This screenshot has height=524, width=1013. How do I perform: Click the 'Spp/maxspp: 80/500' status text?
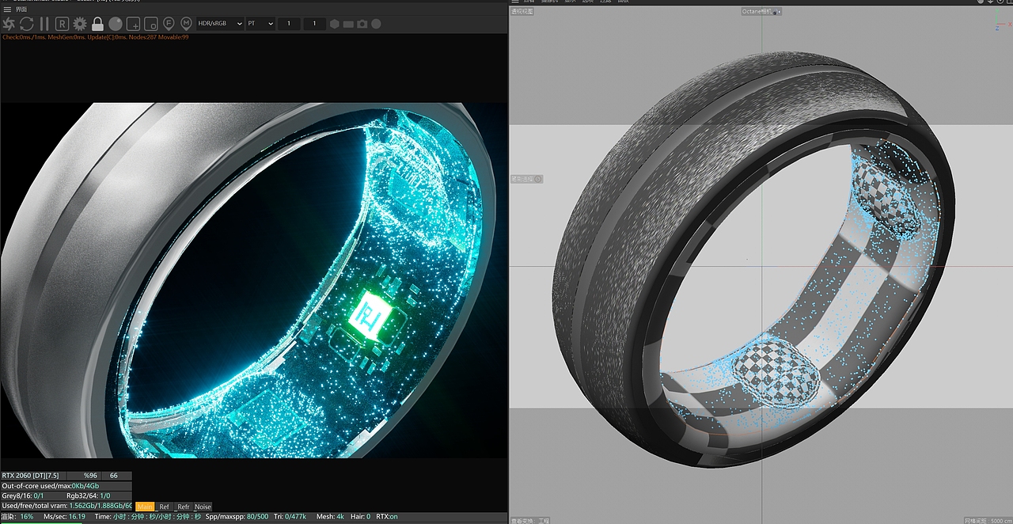point(237,516)
